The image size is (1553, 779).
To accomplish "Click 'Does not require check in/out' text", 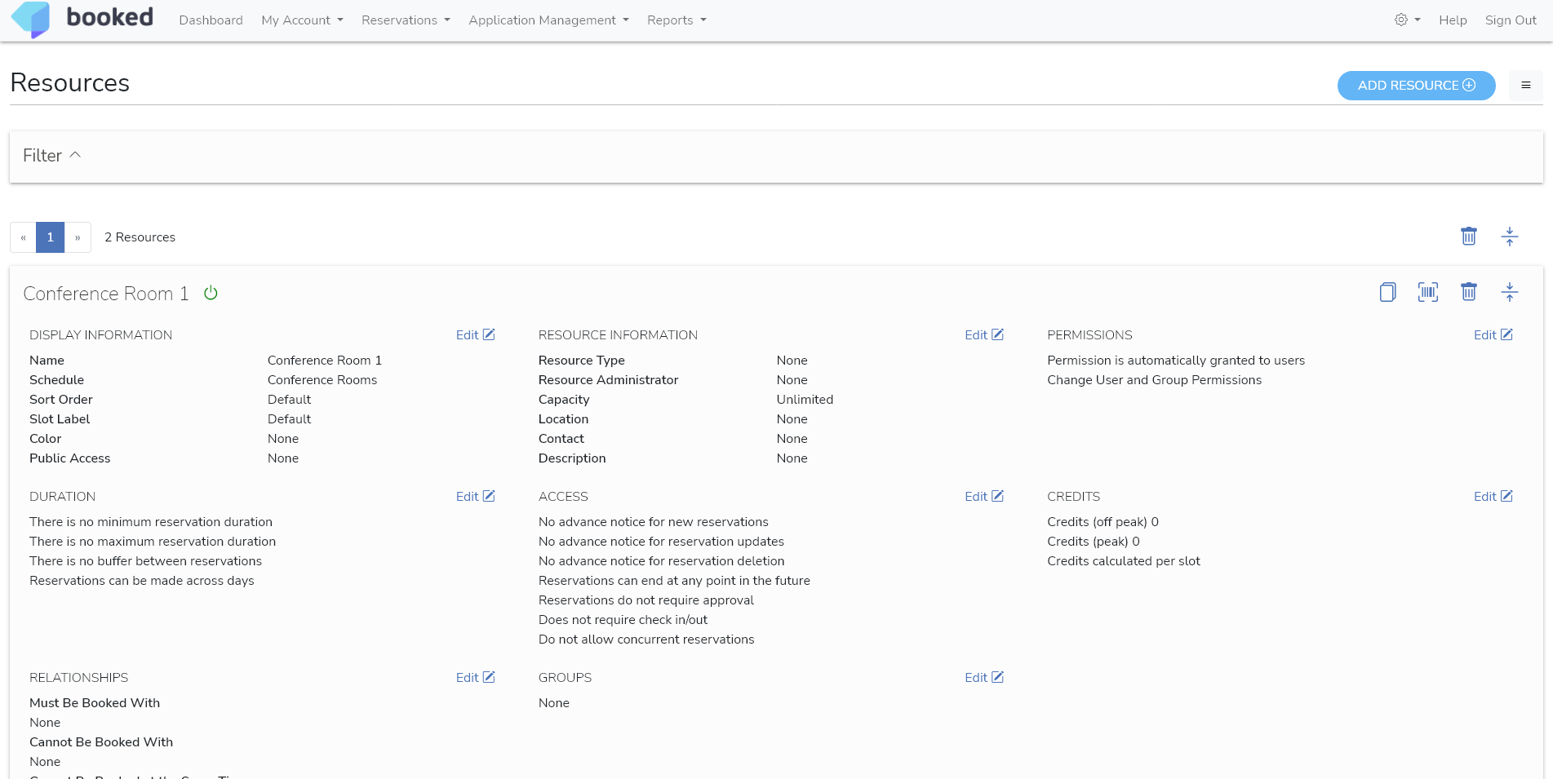I will tap(623, 620).
